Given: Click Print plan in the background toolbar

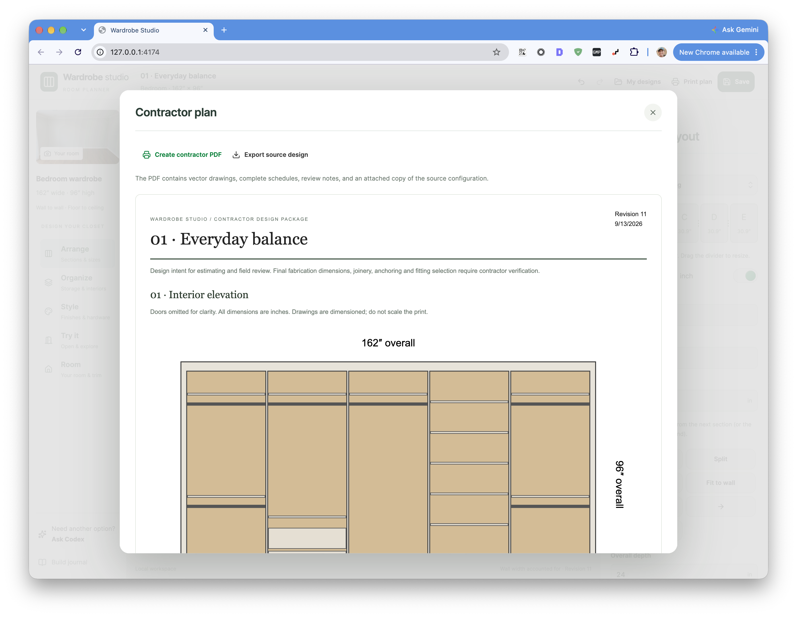Looking at the screenshot, I should point(692,82).
